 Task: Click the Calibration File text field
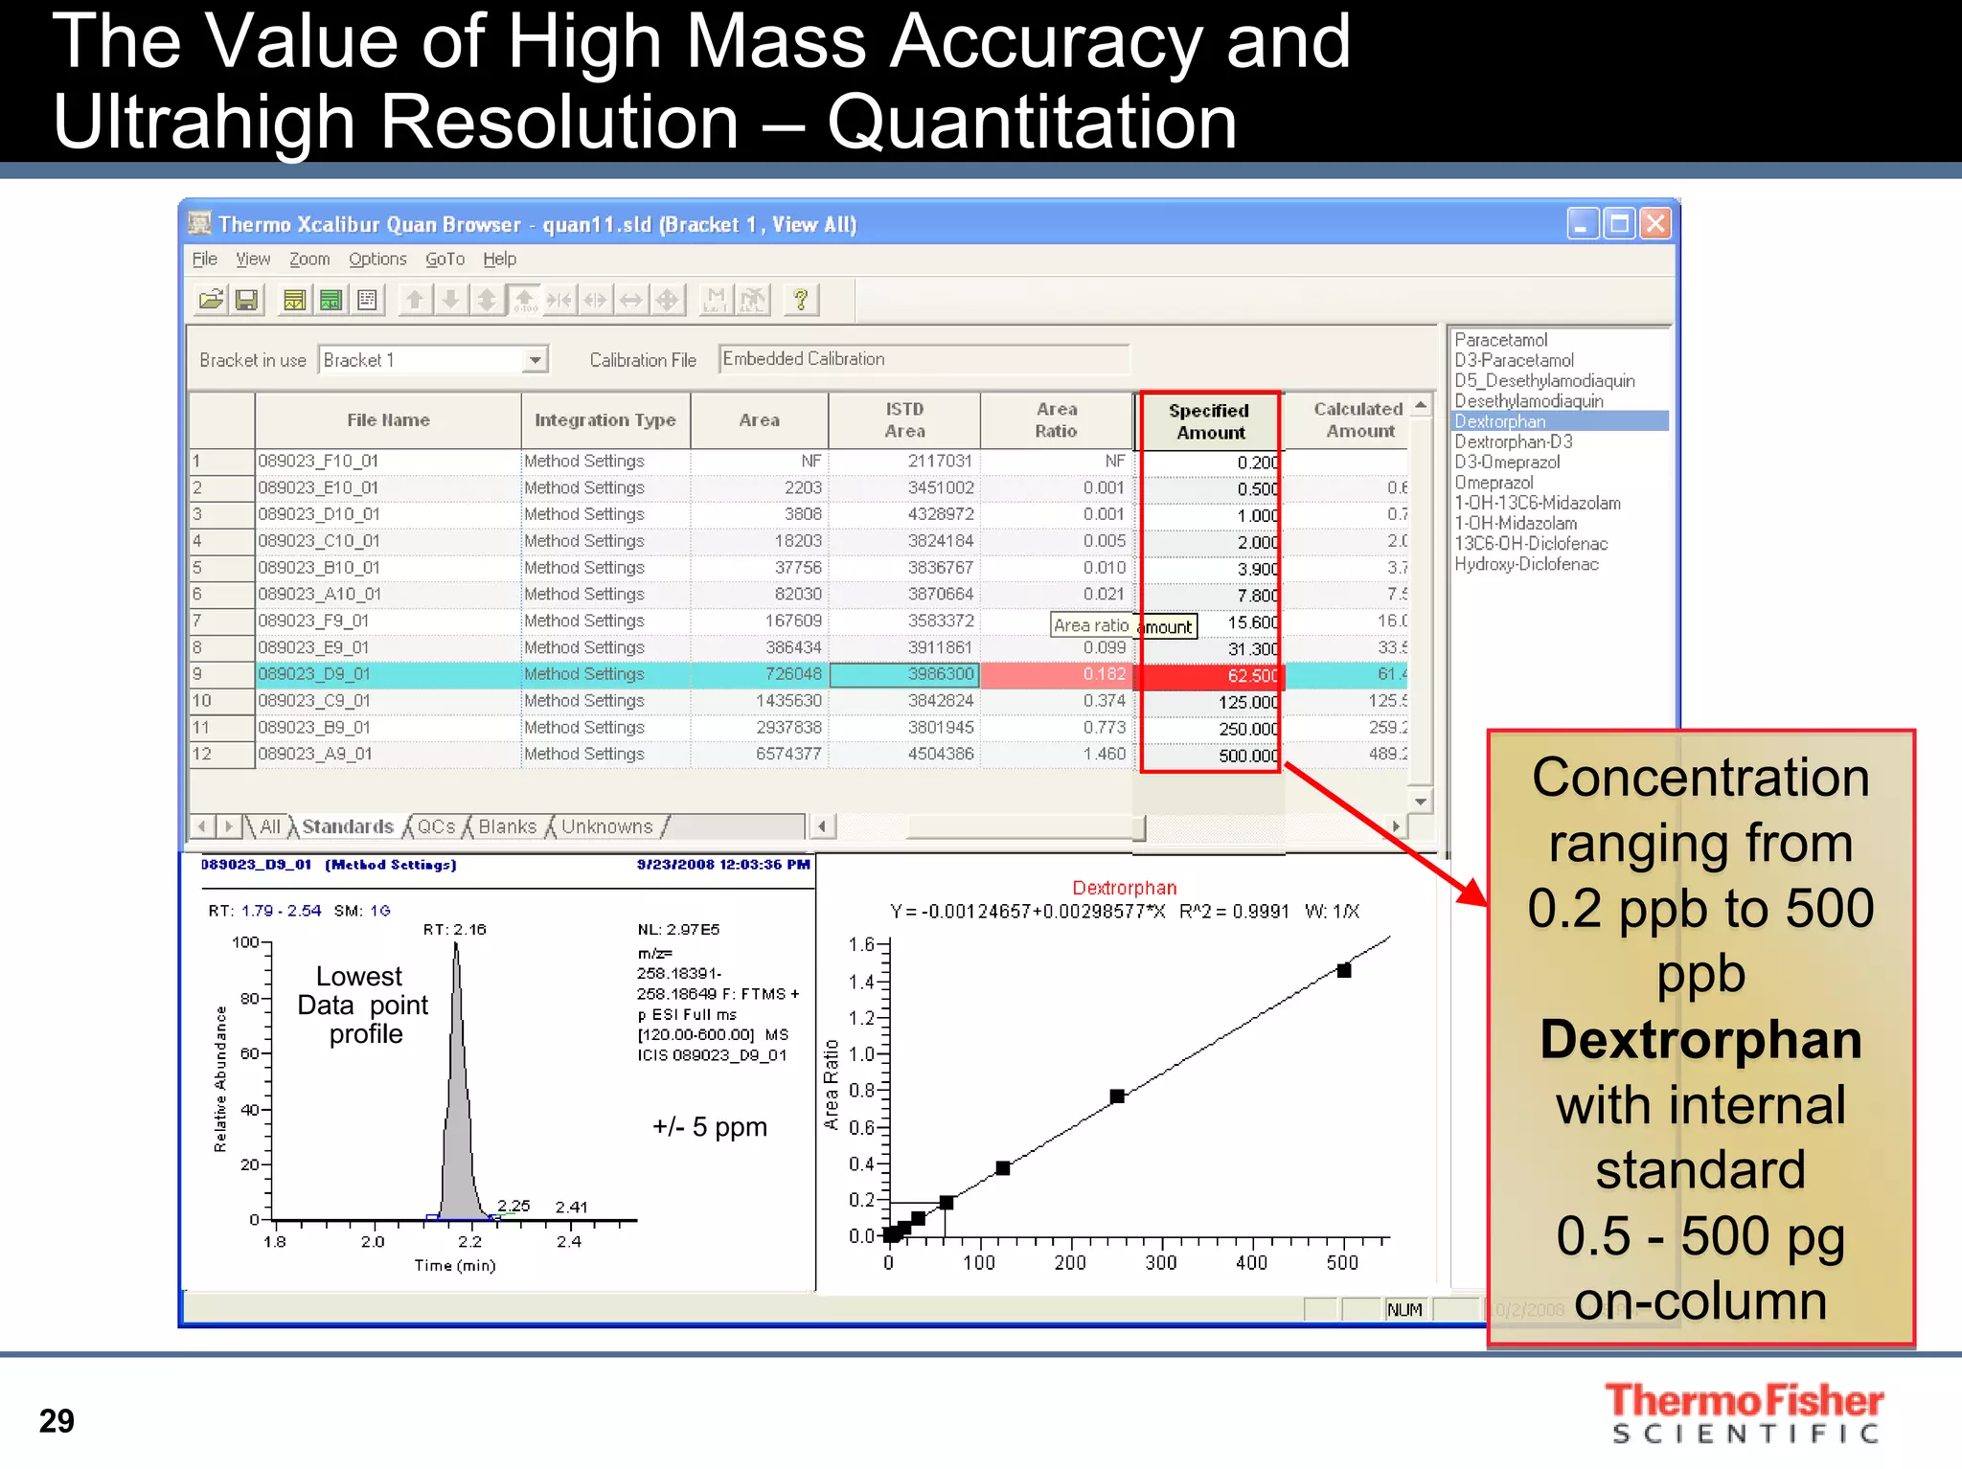[923, 359]
